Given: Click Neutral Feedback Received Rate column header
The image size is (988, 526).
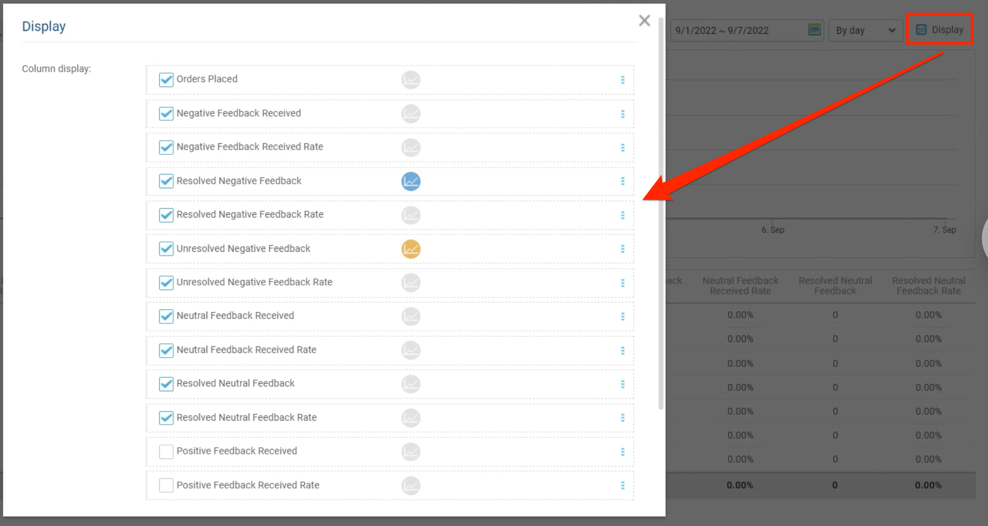Looking at the screenshot, I should [740, 285].
